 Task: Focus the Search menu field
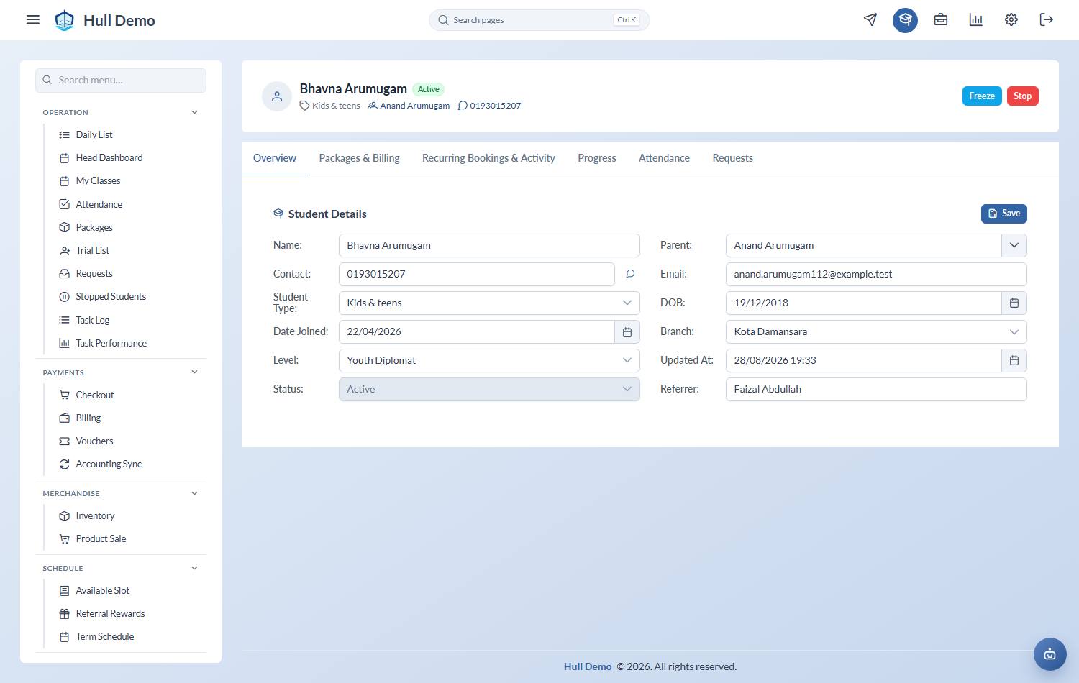click(x=121, y=80)
